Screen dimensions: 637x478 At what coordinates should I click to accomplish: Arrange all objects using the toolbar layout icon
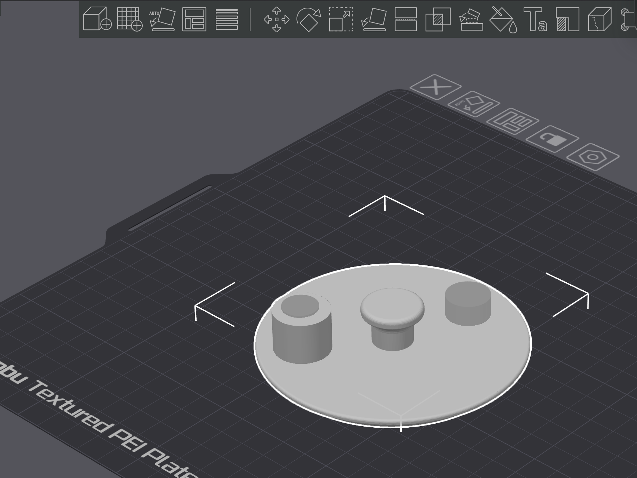click(194, 19)
